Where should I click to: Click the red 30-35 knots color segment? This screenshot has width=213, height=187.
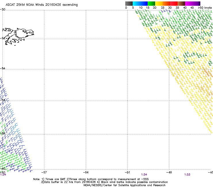click(174, 3)
